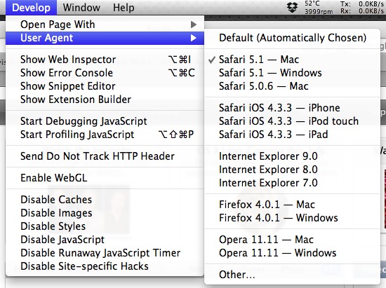Choose Firefox 4.0.1 — Mac user agent
Viewport: 386px width, 288px height.
click(292, 205)
